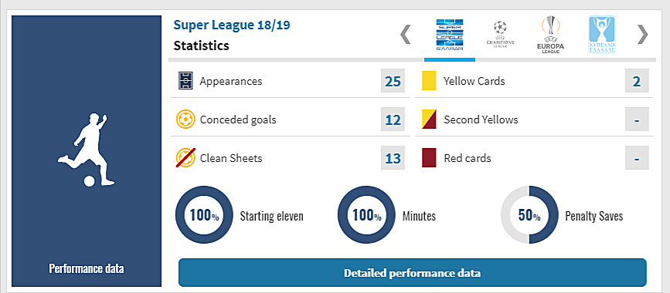Switch to the Europa League logo

click(550, 35)
